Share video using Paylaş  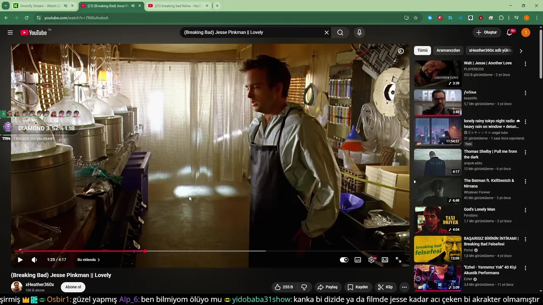coord(327,287)
